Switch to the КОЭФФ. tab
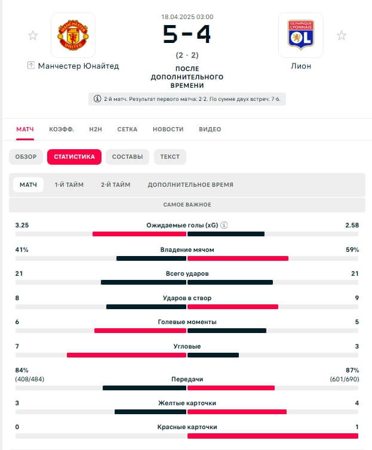The image size is (372, 450). pyautogui.click(x=62, y=129)
